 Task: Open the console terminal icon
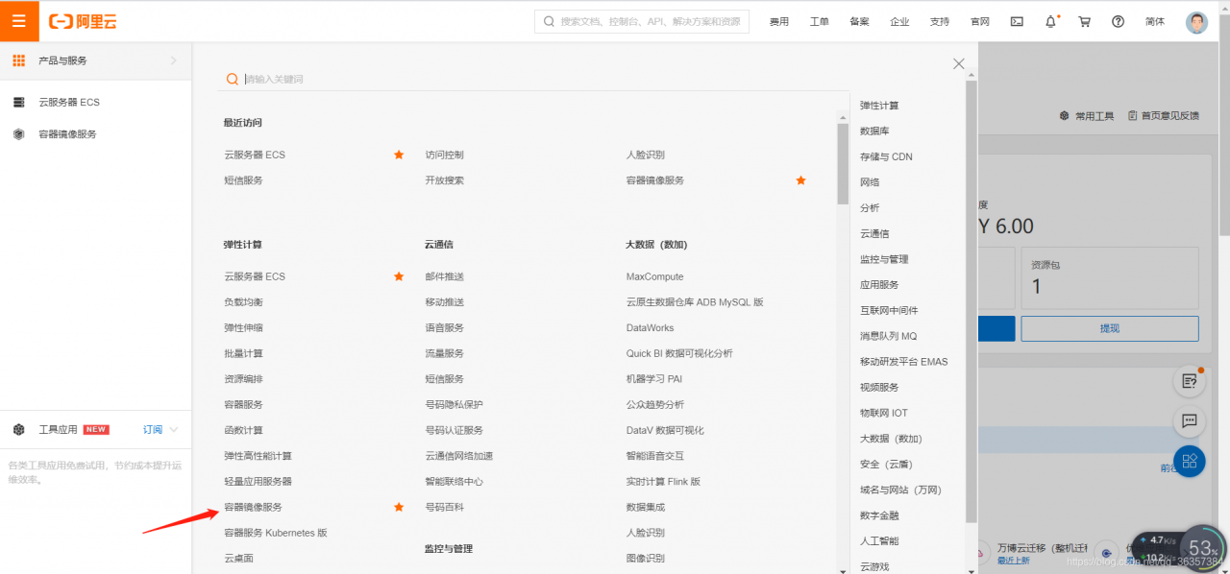1017,20
